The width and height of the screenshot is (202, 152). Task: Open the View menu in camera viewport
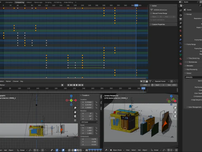(128, 150)
